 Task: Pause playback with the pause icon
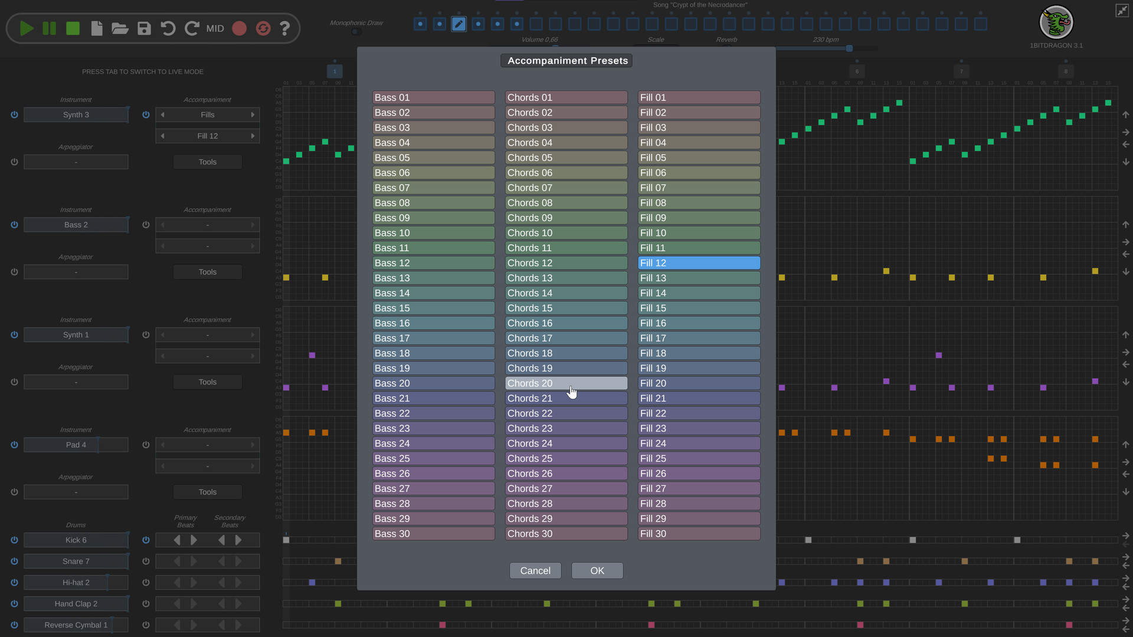point(50,28)
